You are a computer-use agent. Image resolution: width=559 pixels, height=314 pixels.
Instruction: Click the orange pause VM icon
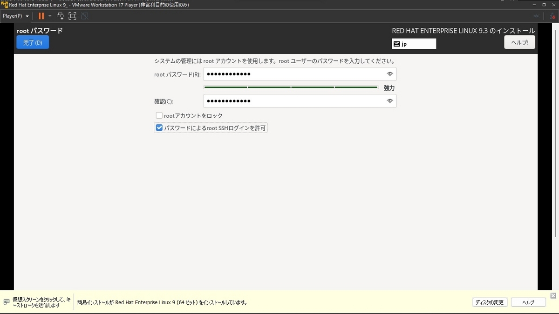pos(41,16)
